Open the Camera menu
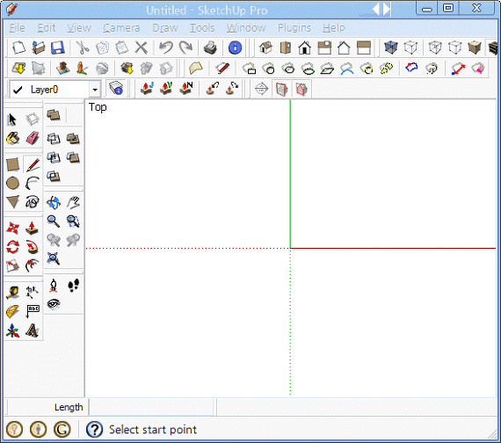501x443 pixels. tap(121, 28)
